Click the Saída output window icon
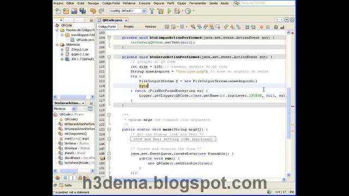This screenshot has width=349, height=196. pyautogui.click(x=62, y=185)
